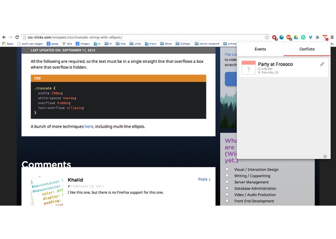This screenshot has height=239, width=336.
Task: Click the browser forward arrow
Action: coord(11,37)
